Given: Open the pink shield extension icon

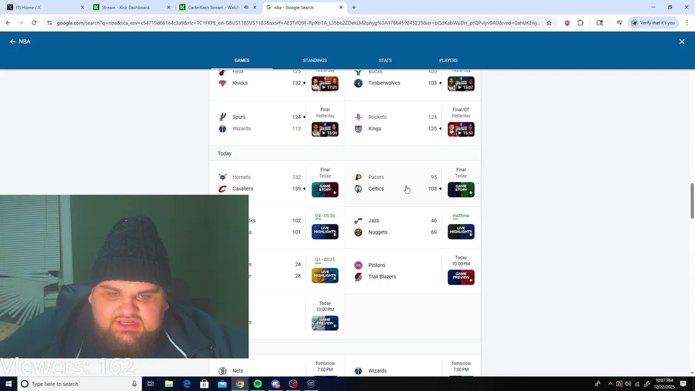Looking at the screenshot, I should [567, 23].
